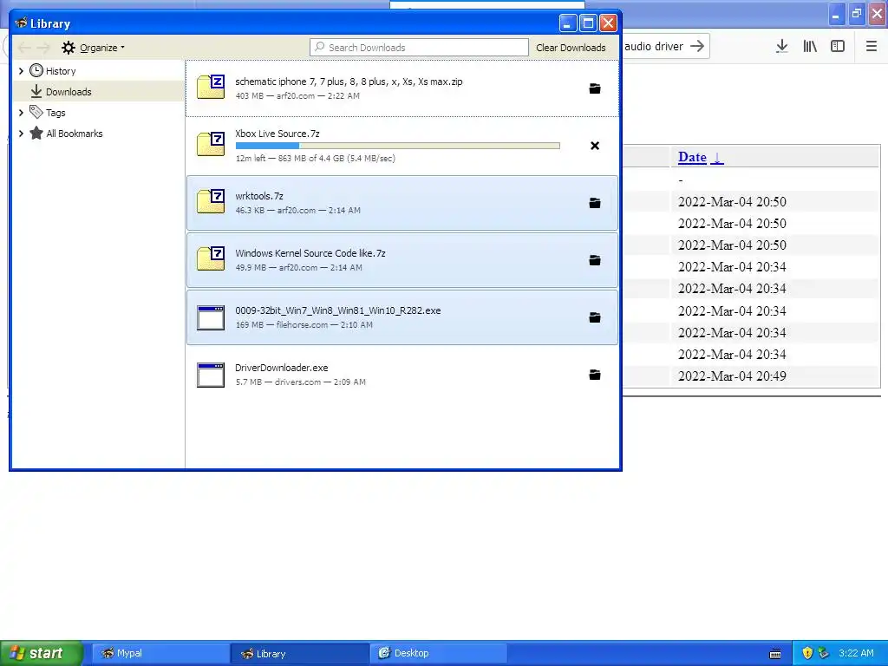Image resolution: width=888 pixels, height=666 pixels.
Task: Click the Xbox Live Source download progress bar
Action: pos(397,146)
